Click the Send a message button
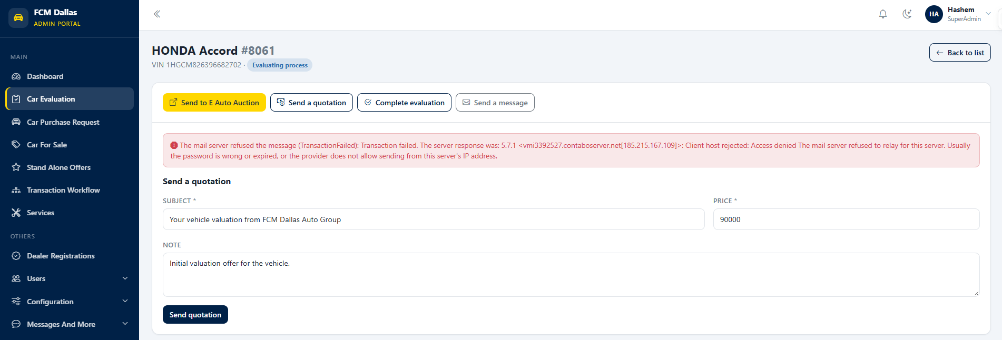Screen dimensions: 1002x340 [x=495, y=103]
